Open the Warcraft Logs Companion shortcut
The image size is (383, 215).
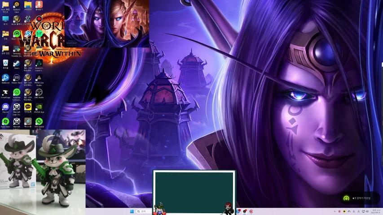tap(17, 109)
